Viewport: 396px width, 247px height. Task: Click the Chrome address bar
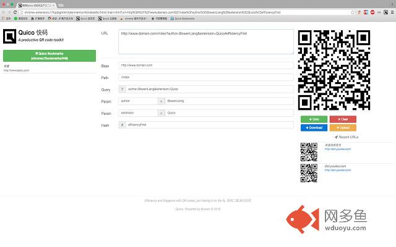[x=186, y=12]
